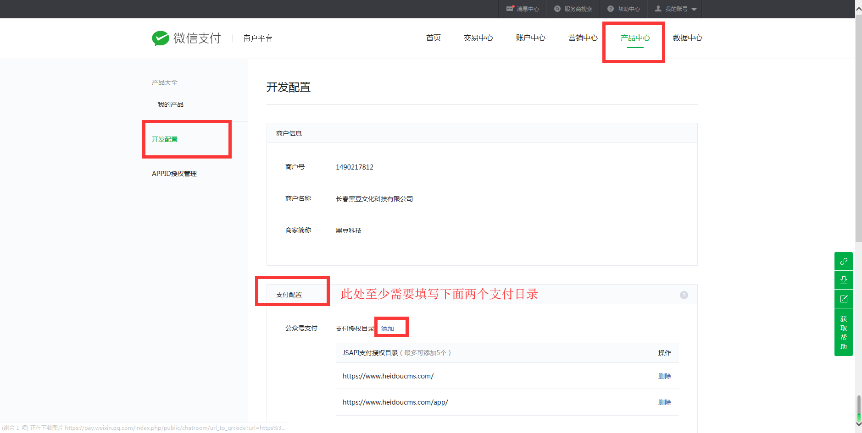Click the help center question mark icon
Viewport: 862px width, 433px height.
tap(611, 9)
